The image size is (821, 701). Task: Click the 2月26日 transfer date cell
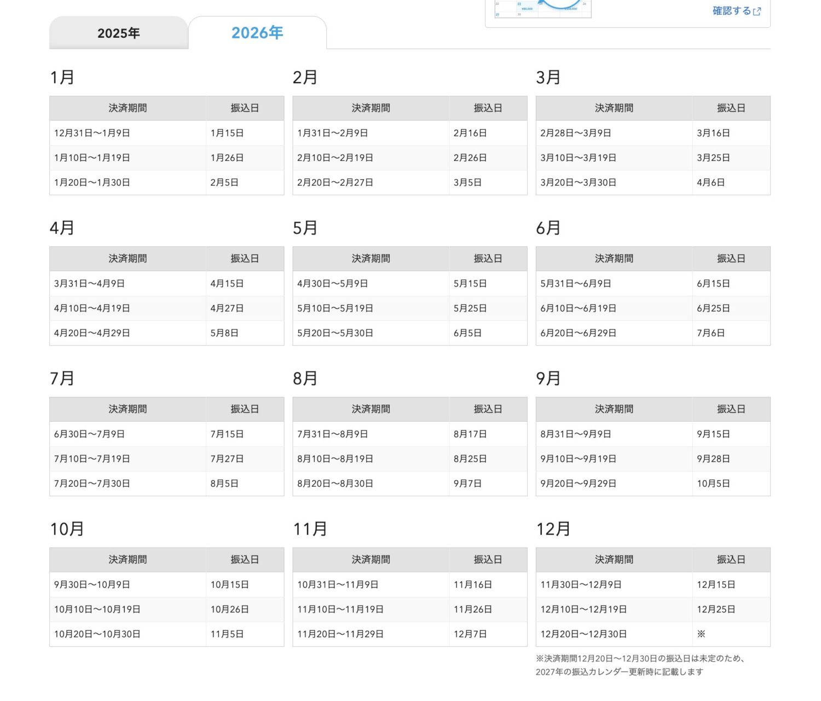point(470,158)
